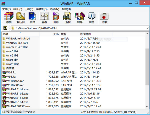Open the Favorites (收藏夹) menu
The height and width of the screenshot is (115, 150).
41,9
